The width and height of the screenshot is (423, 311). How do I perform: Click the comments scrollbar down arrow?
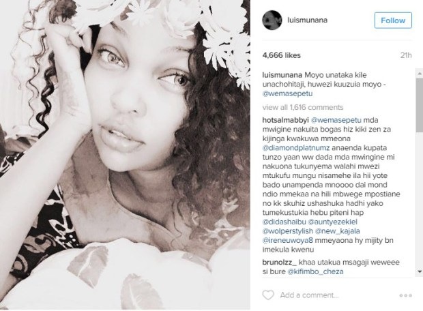[420, 271]
